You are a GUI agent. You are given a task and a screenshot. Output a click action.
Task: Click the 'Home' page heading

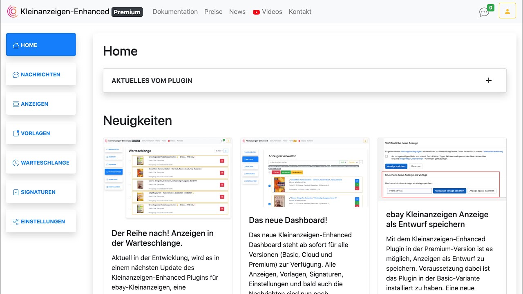pyautogui.click(x=120, y=51)
